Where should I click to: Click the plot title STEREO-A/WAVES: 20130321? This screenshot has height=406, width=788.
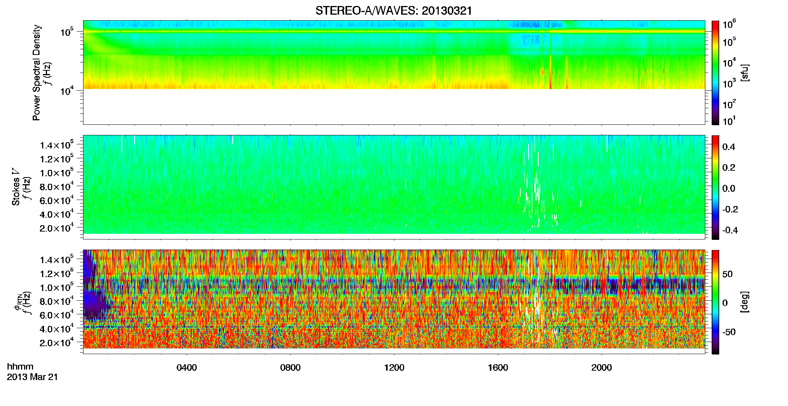[394, 11]
